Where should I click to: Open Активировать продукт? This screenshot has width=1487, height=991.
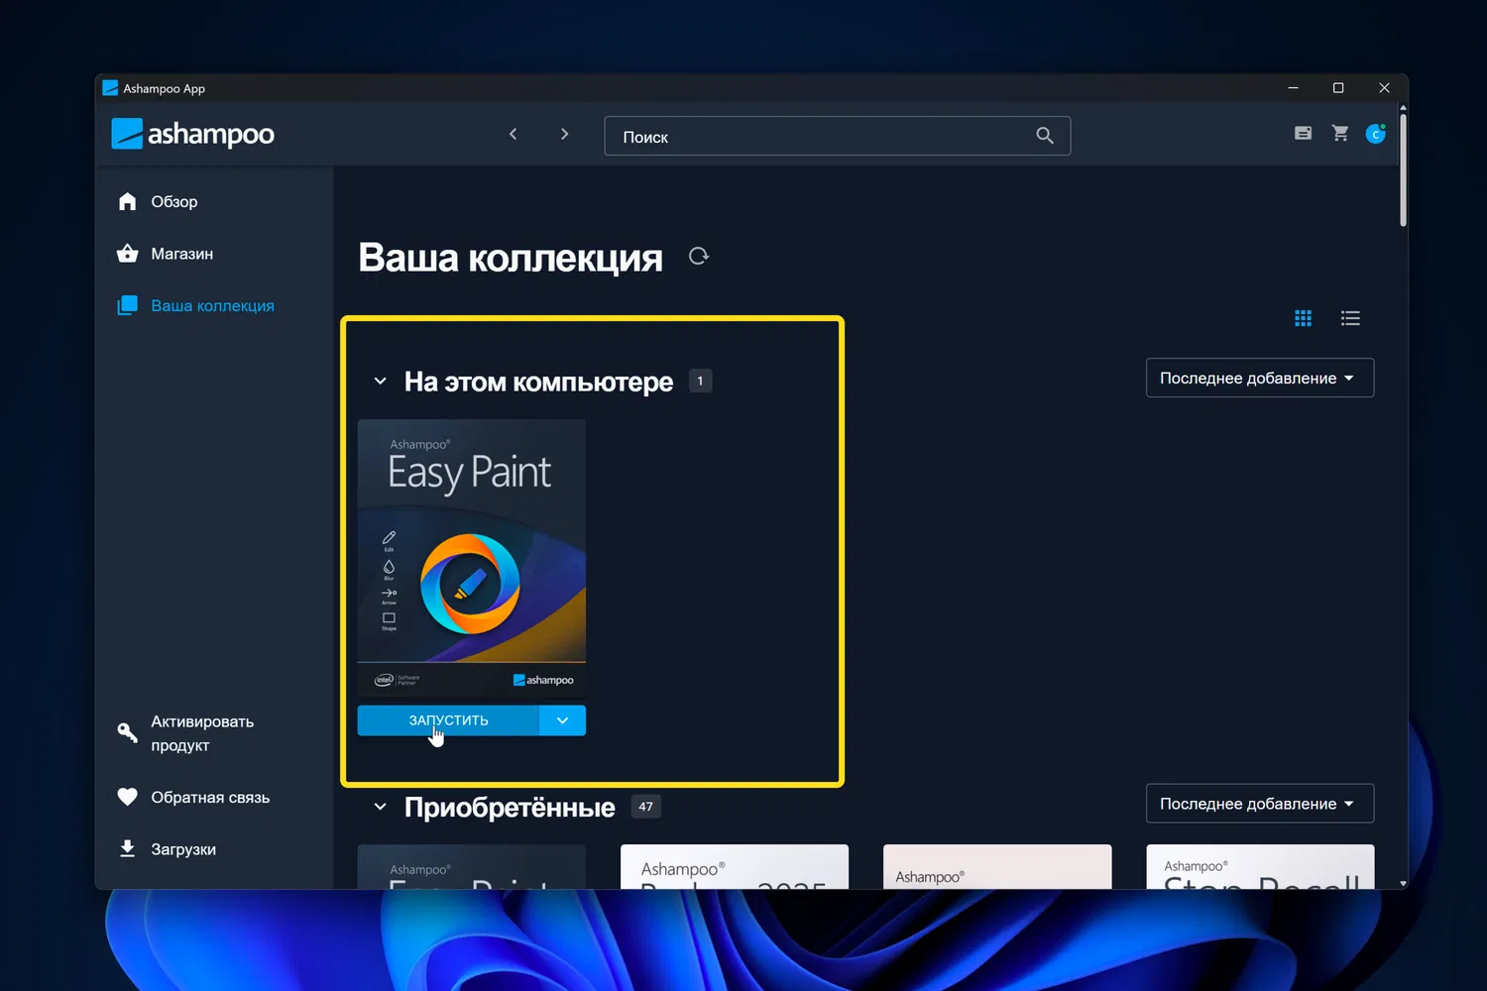202,733
